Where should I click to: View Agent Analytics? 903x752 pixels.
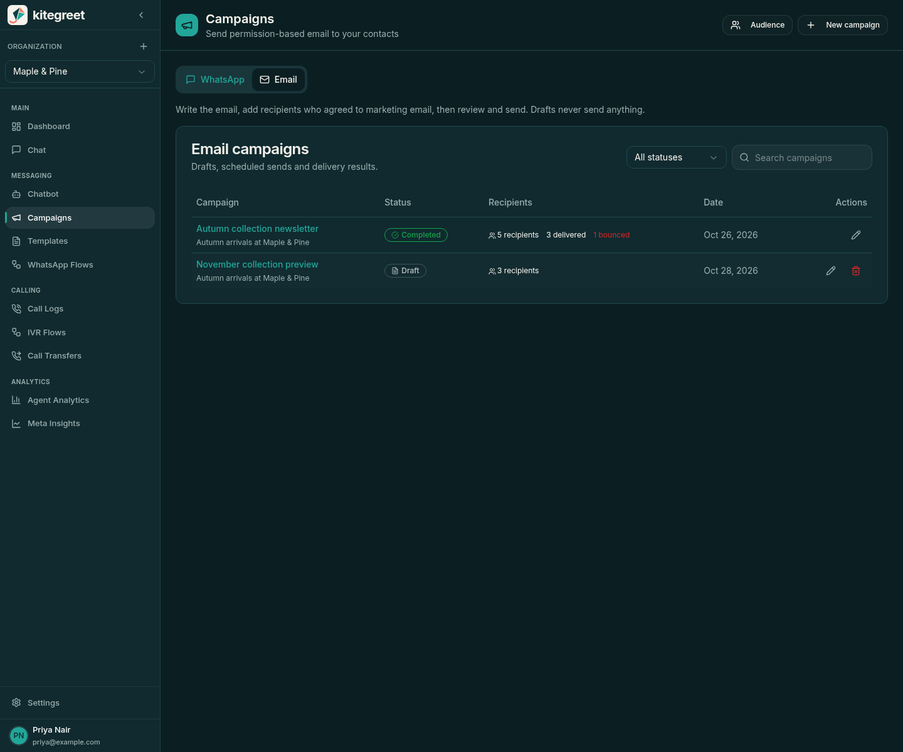[x=80, y=400]
